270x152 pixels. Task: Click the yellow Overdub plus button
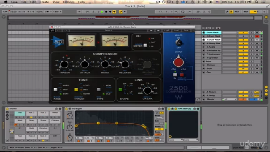114,12
